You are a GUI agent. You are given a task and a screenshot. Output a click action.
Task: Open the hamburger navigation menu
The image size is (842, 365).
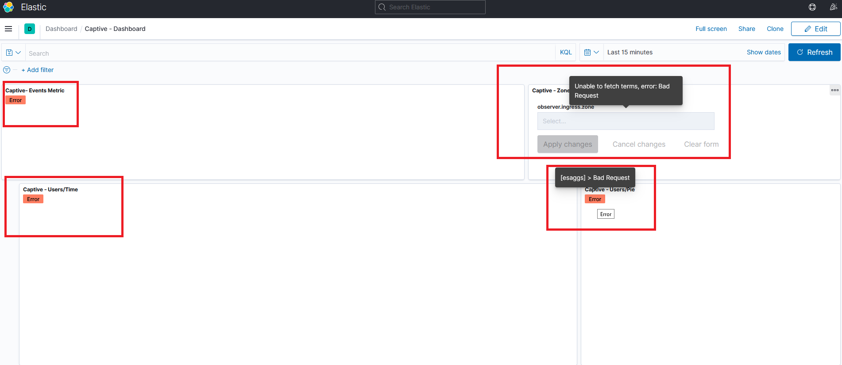pos(8,29)
